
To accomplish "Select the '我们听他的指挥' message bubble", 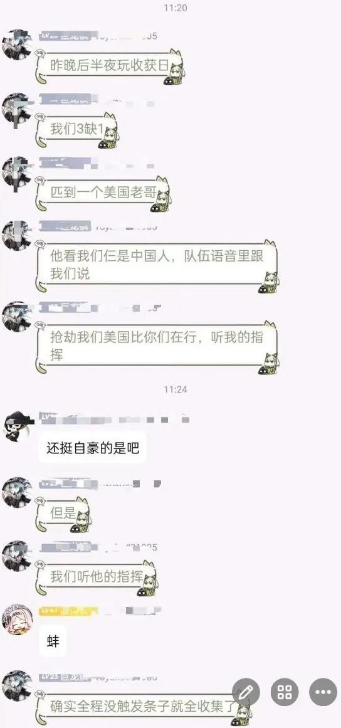I will tap(97, 578).
